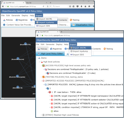124x118 pixels.
Task: Expand the STASH Stashed High Level Policies node
Action: pos(41,115)
